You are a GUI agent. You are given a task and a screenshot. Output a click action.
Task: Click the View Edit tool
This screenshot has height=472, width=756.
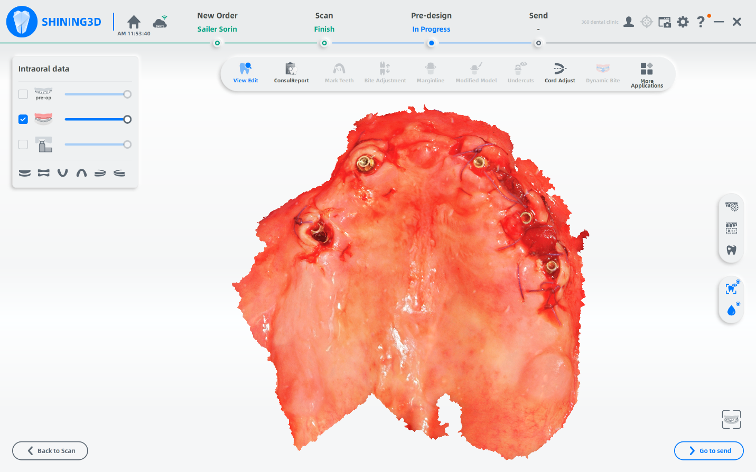pyautogui.click(x=246, y=73)
